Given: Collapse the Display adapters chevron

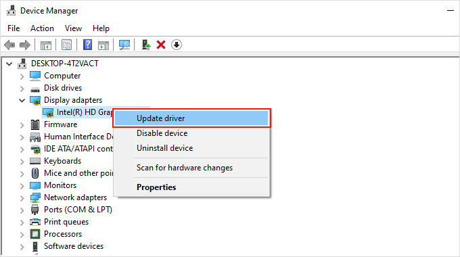Looking at the screenshot, I should 22,101.
